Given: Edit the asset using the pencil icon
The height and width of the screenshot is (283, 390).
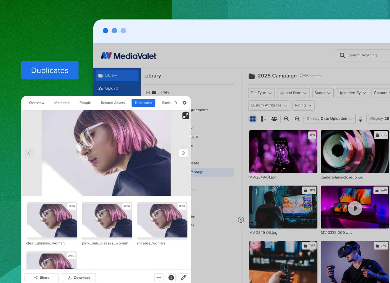Looking at the screenshot, I should (183, 277).
